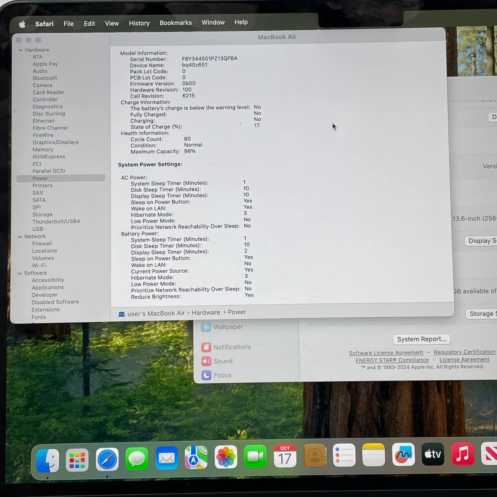
Task: Collapse the Hardware section
Action: click(21, 50)
